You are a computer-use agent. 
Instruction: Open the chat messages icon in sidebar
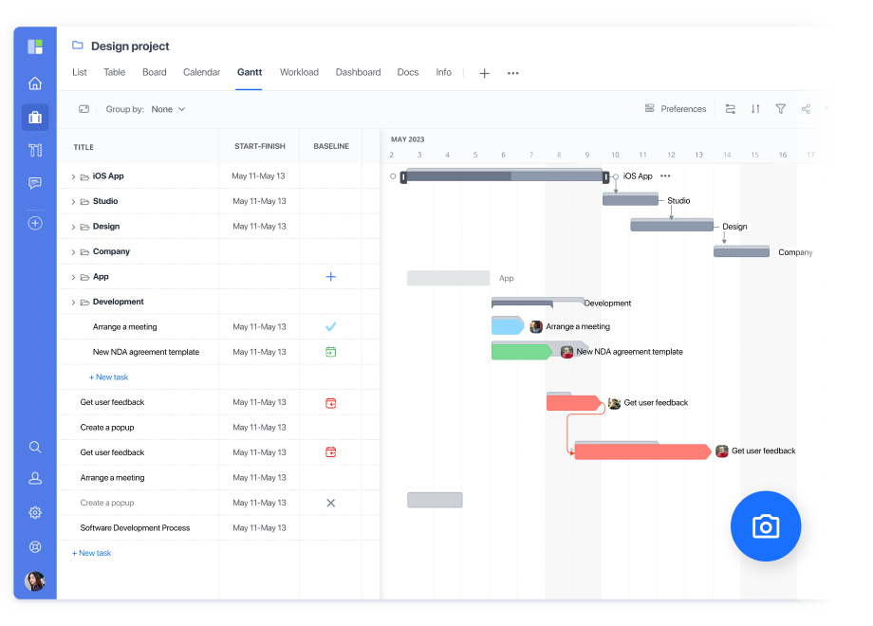click(x=34, y=183)
